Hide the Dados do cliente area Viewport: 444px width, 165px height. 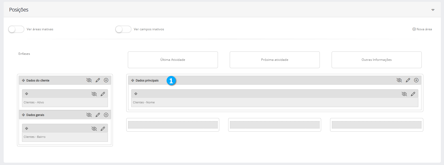pyautogui.click(x=89, y=80)
